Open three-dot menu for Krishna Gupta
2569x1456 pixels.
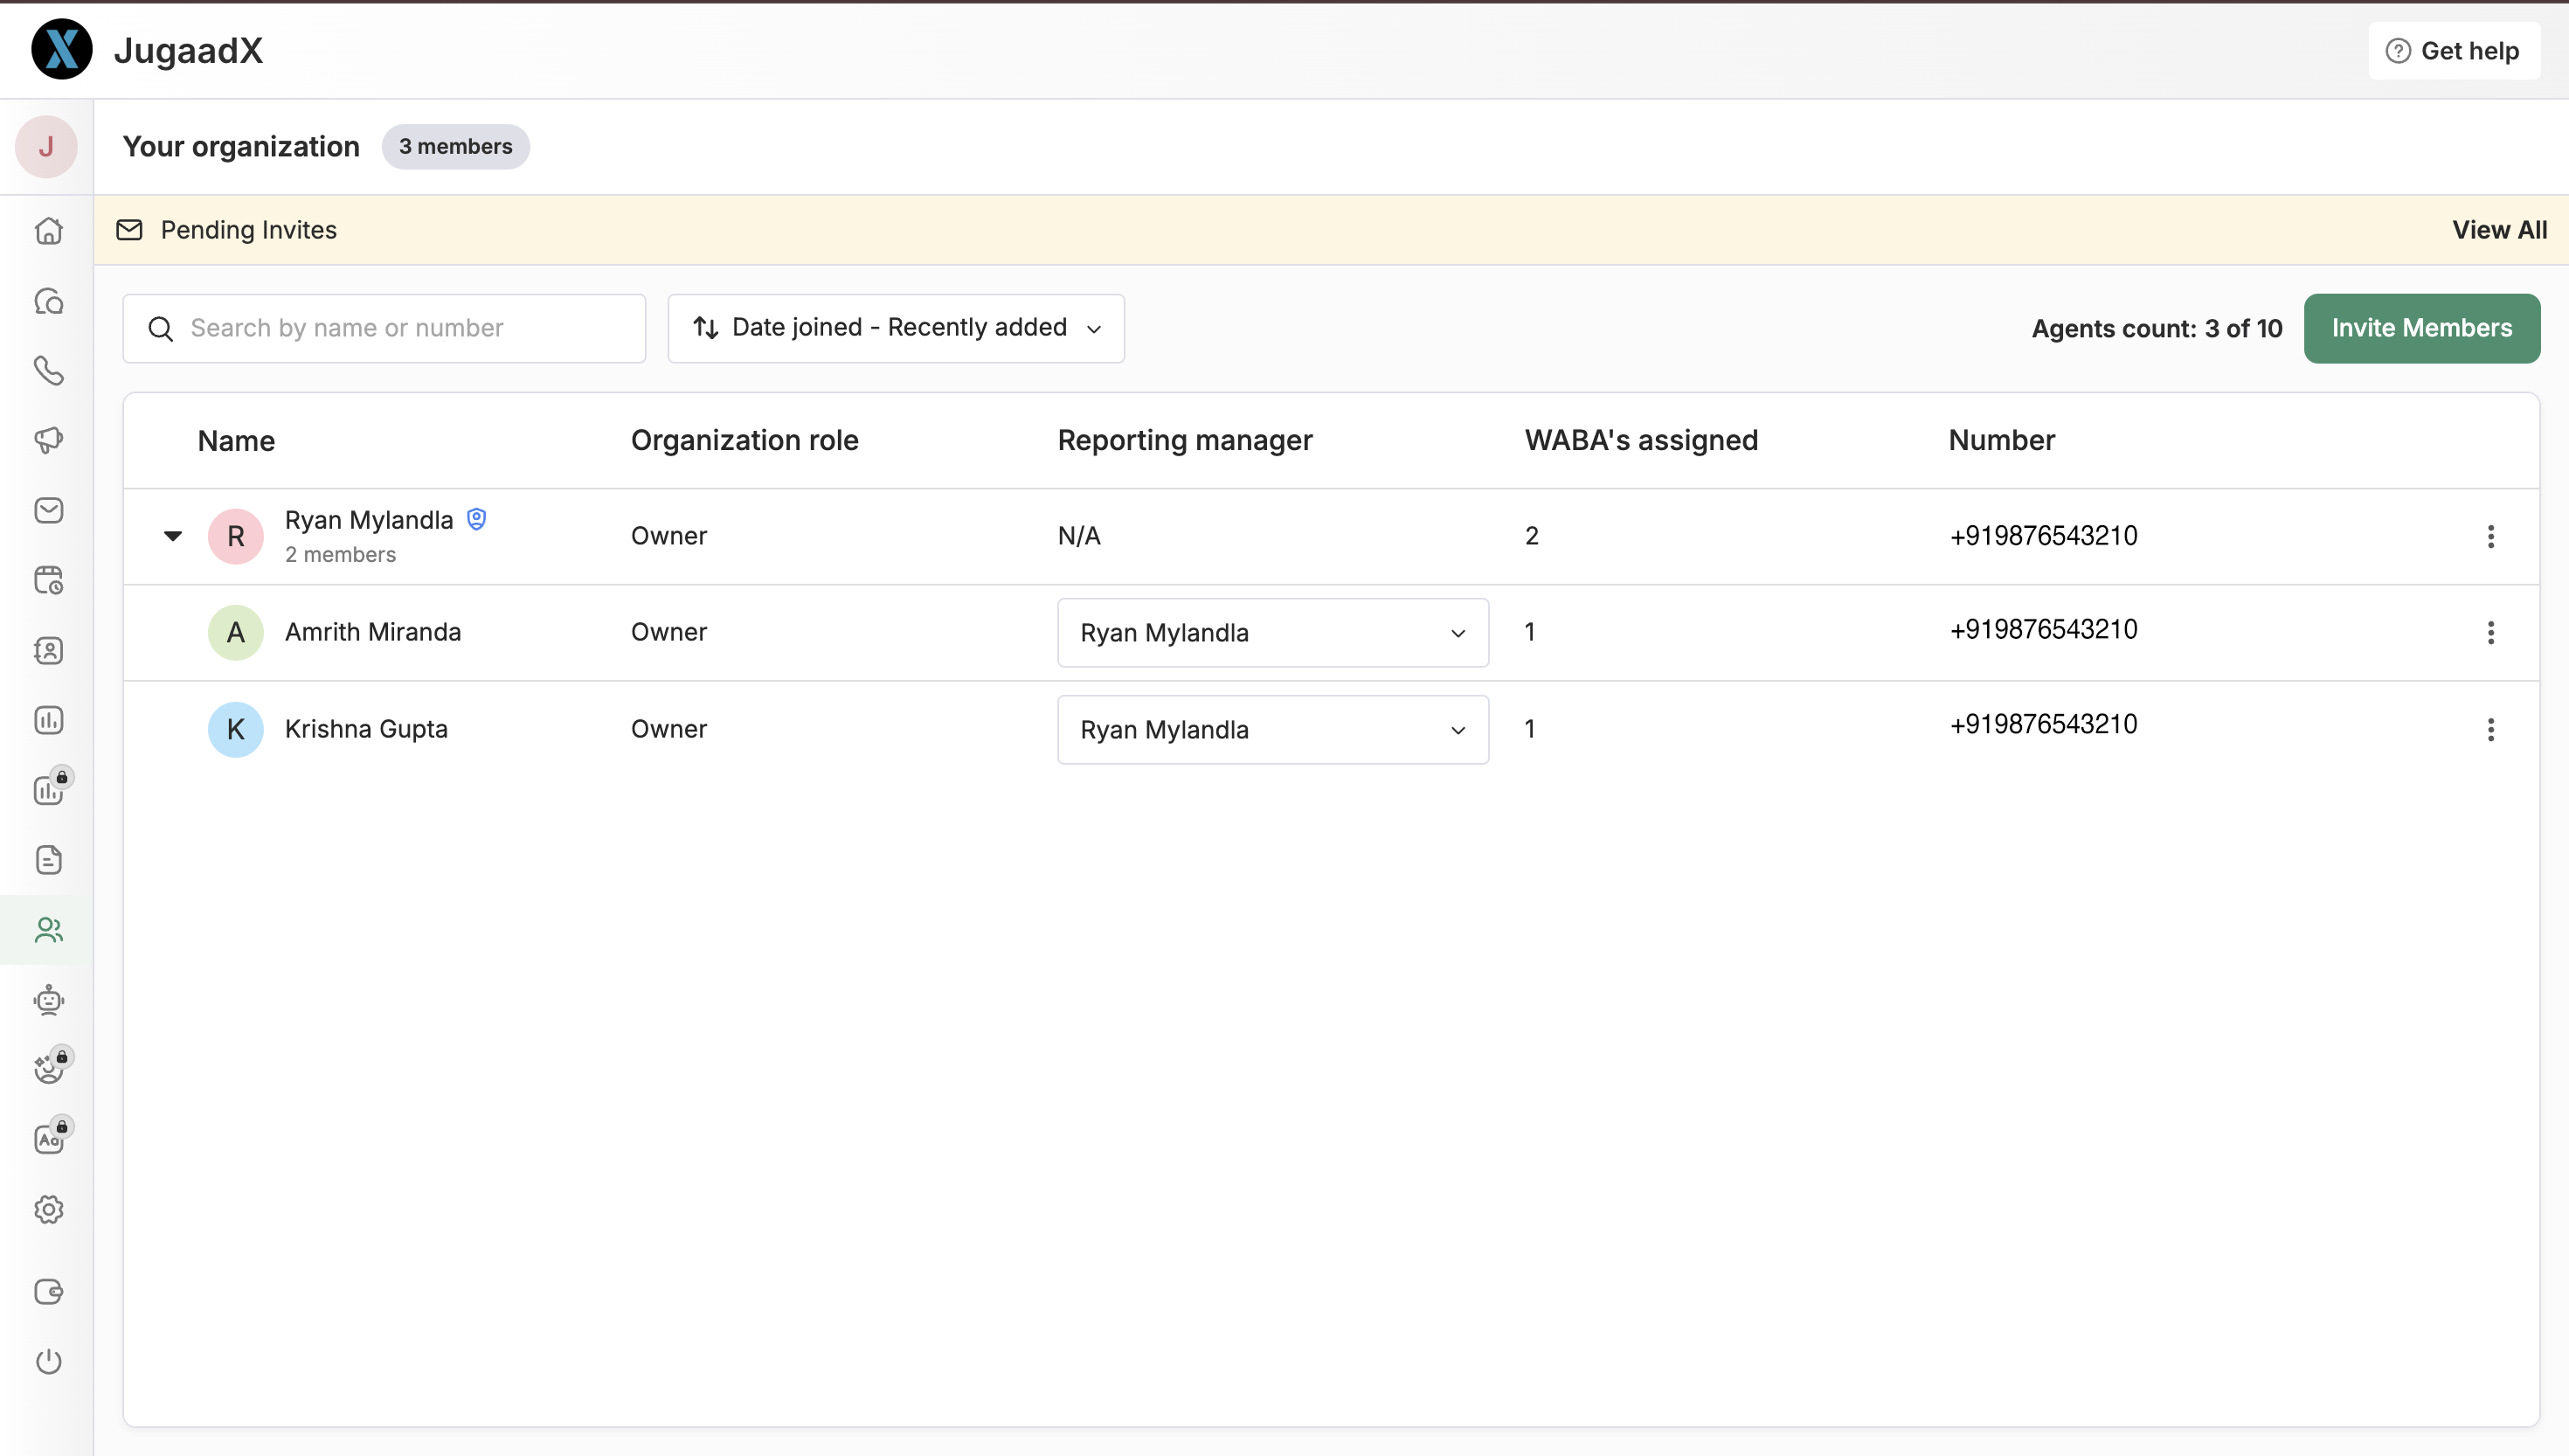tap(2490, 730)
